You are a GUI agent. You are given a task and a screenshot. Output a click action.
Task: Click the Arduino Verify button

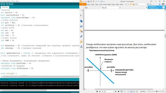point(2,4)
